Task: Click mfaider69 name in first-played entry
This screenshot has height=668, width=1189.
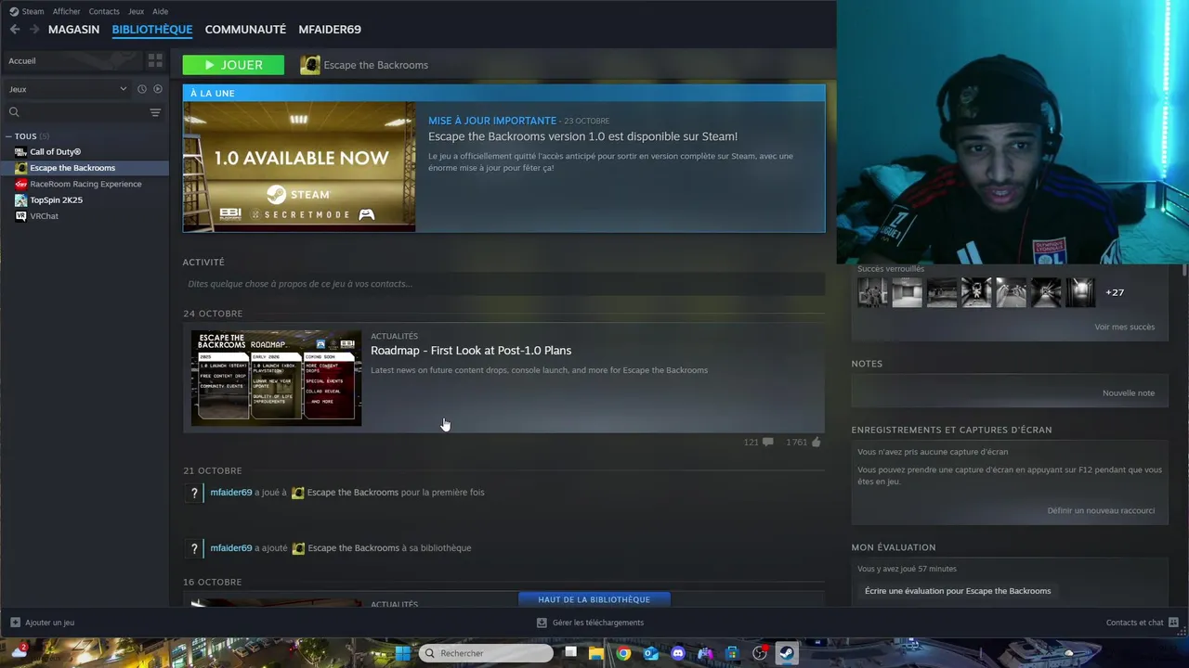Action: point(231,493)
